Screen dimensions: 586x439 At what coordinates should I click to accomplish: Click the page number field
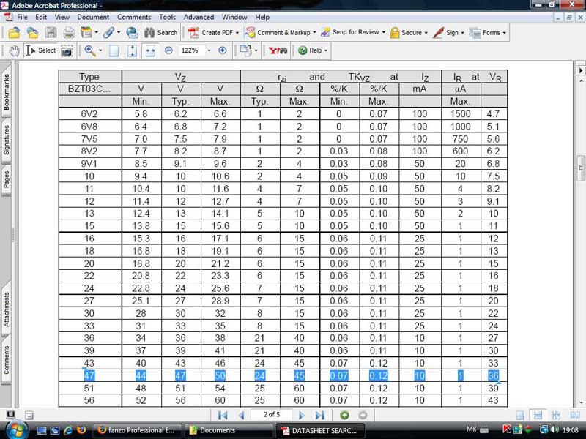point(270,415)
